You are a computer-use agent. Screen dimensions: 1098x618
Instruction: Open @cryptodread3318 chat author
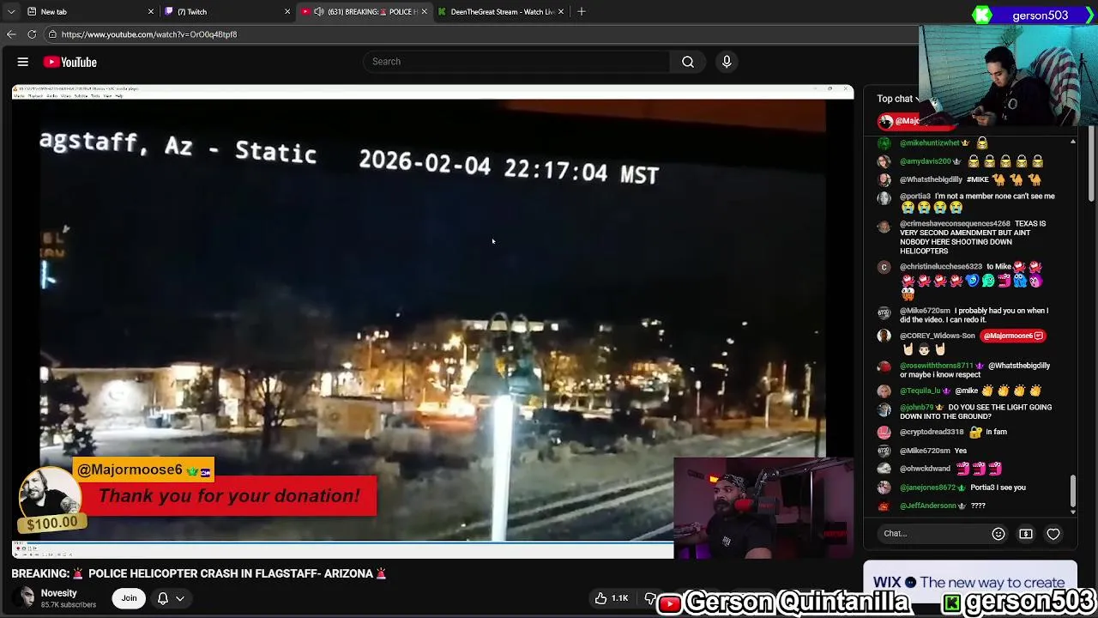[x=932, y=432]
